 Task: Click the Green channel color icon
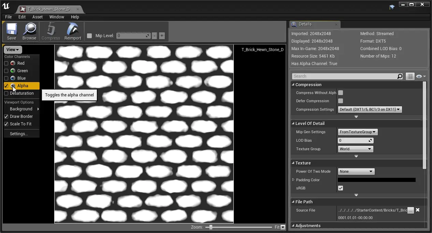click(13, 71)
